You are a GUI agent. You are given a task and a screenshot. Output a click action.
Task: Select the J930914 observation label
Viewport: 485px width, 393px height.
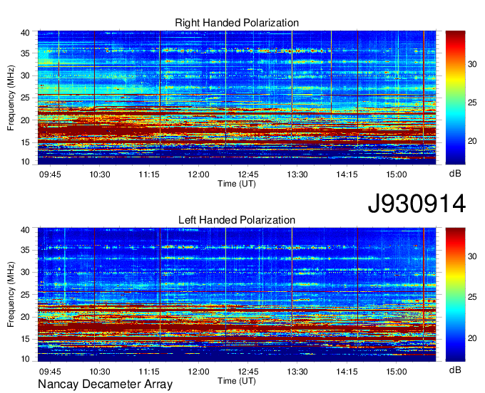point(417,204)
